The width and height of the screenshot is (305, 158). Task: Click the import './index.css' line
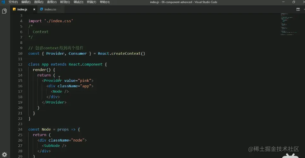(51, 21)
